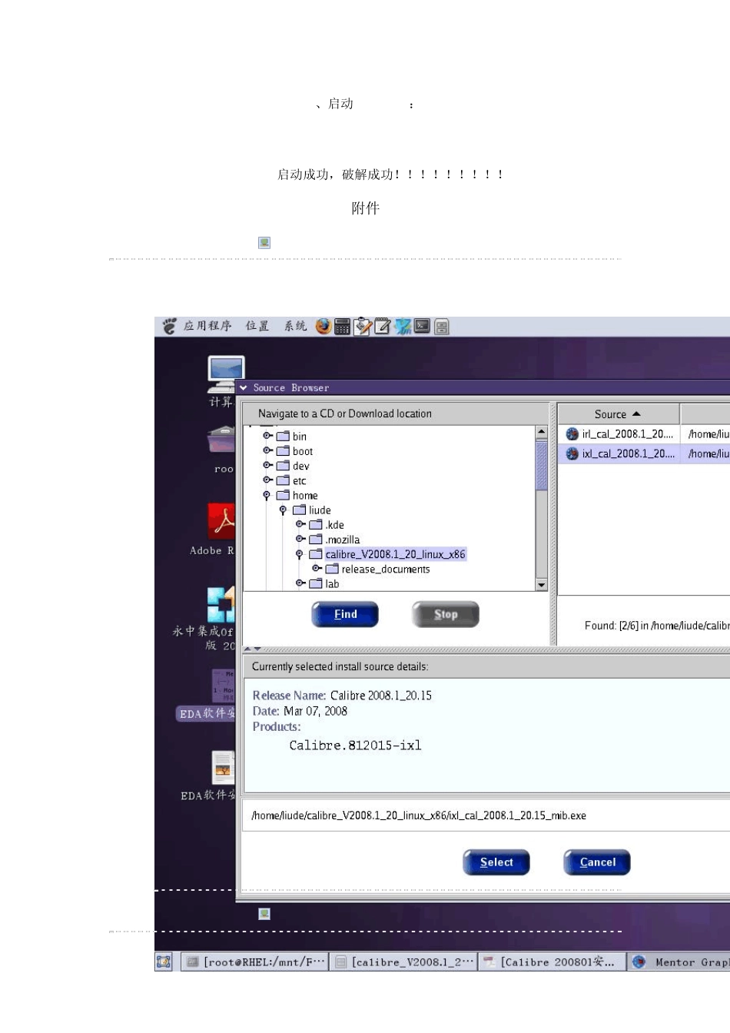The height and width of the screenshot is (1033, 730).
Task: Open the selected EDA software desktop file
Action: point(223,686)
